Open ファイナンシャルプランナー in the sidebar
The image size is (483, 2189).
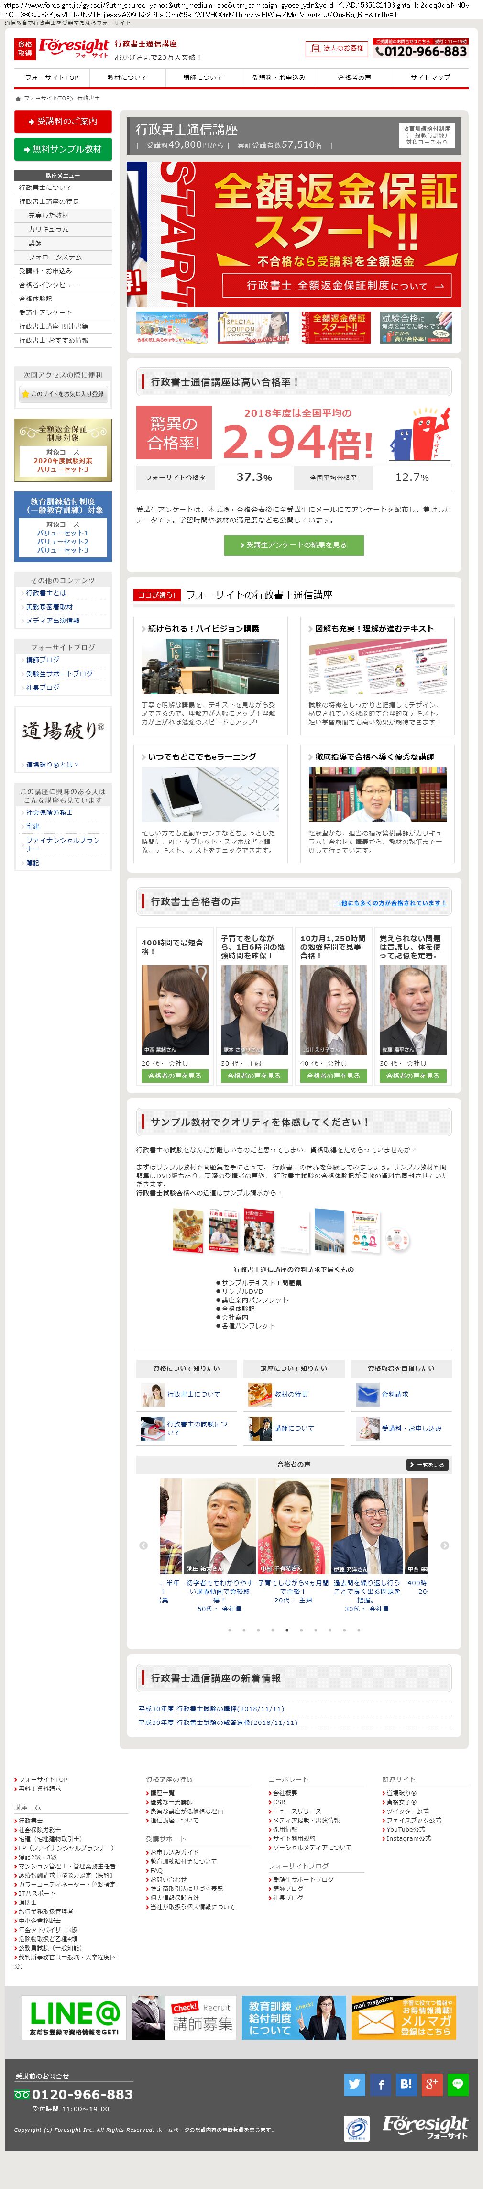pyautogui.click(x=63, y=844)
